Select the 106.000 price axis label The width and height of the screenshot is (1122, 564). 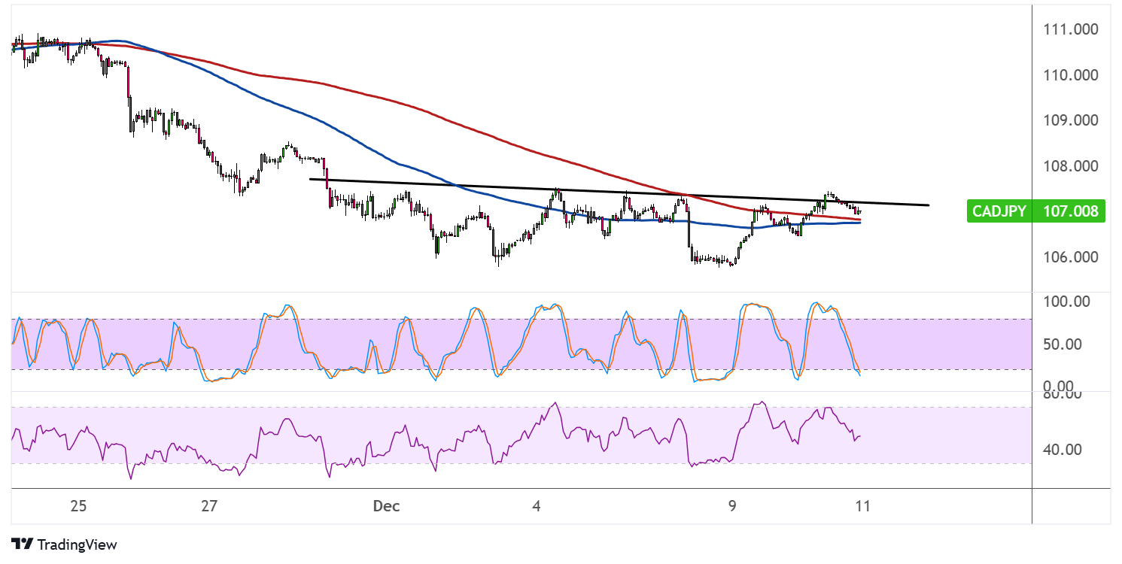click(1072, 256)
